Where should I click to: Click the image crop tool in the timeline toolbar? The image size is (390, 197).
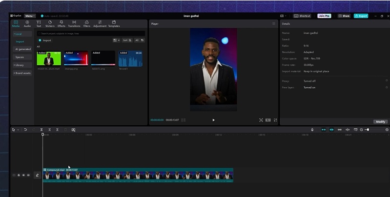[73, 130]
